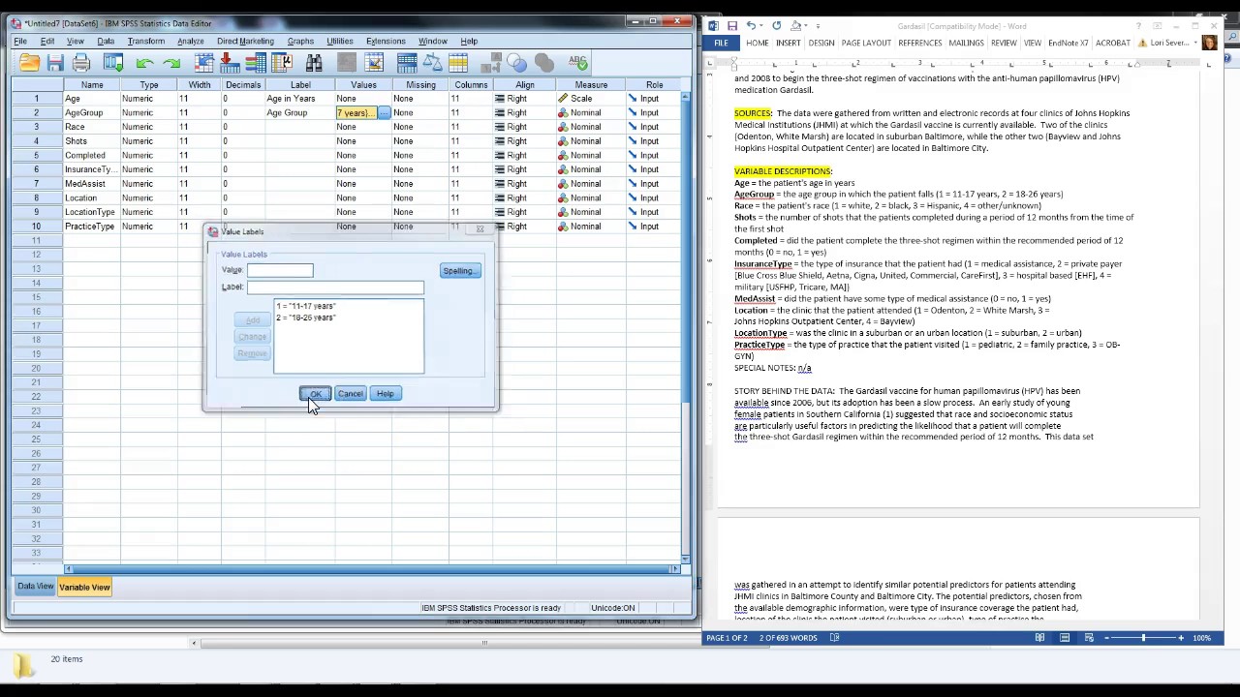
Task: Select the 2 = "18-26 years" list entry
Action: 306,318
